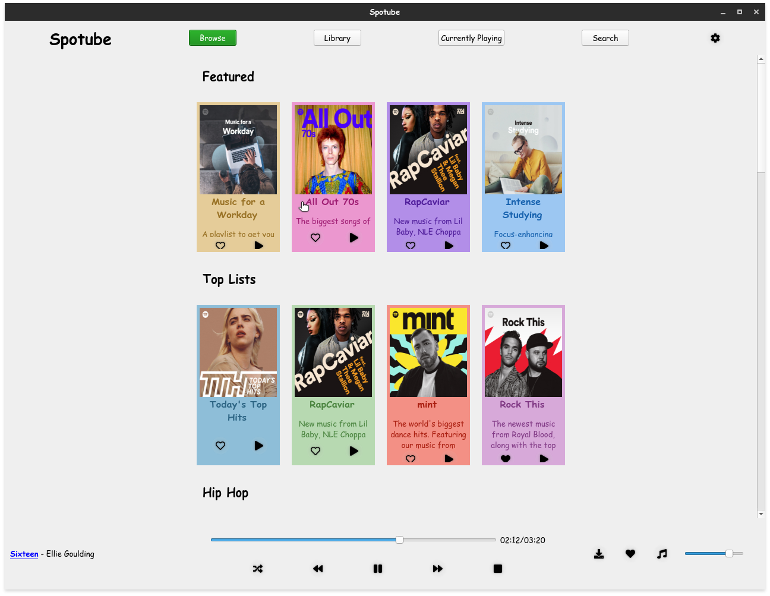
Task: Like the Top Lists RapCaviar playlist
Action: click(x=315, y=451)
